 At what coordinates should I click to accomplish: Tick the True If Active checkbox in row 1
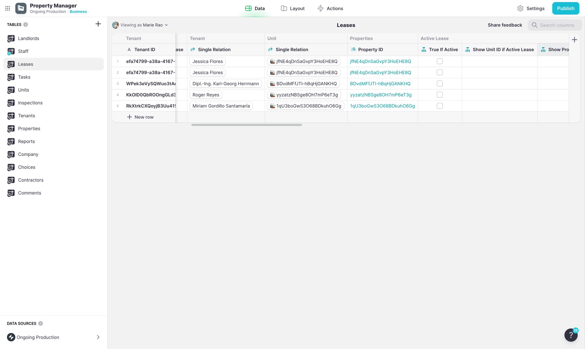tap(440, 62)
